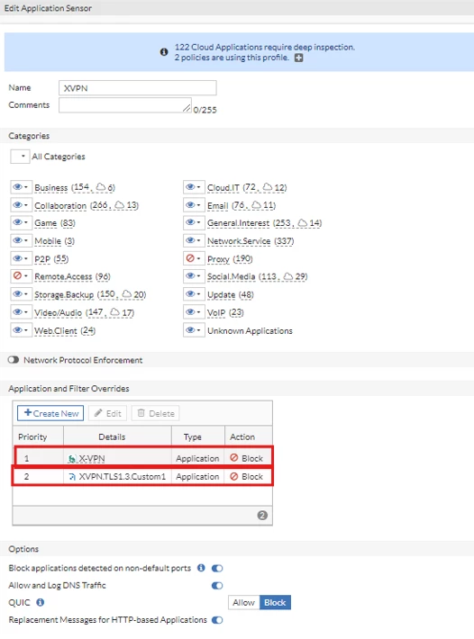The height and width of the screenshot is (639, 474).
Task: Open the Email category action dropdown
Action: (x=194, y=205)
